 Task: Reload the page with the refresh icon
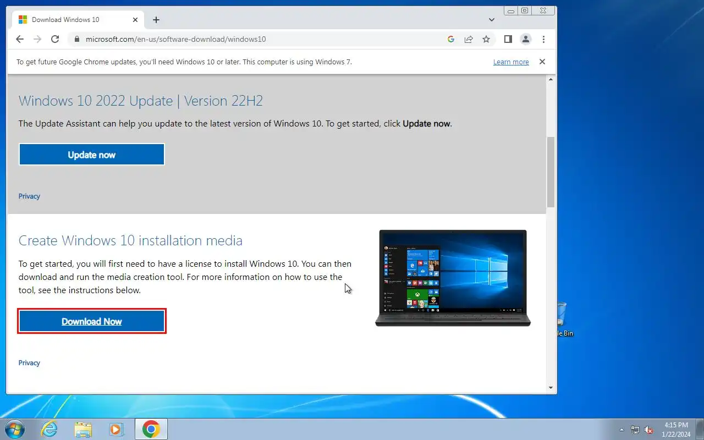55,39
